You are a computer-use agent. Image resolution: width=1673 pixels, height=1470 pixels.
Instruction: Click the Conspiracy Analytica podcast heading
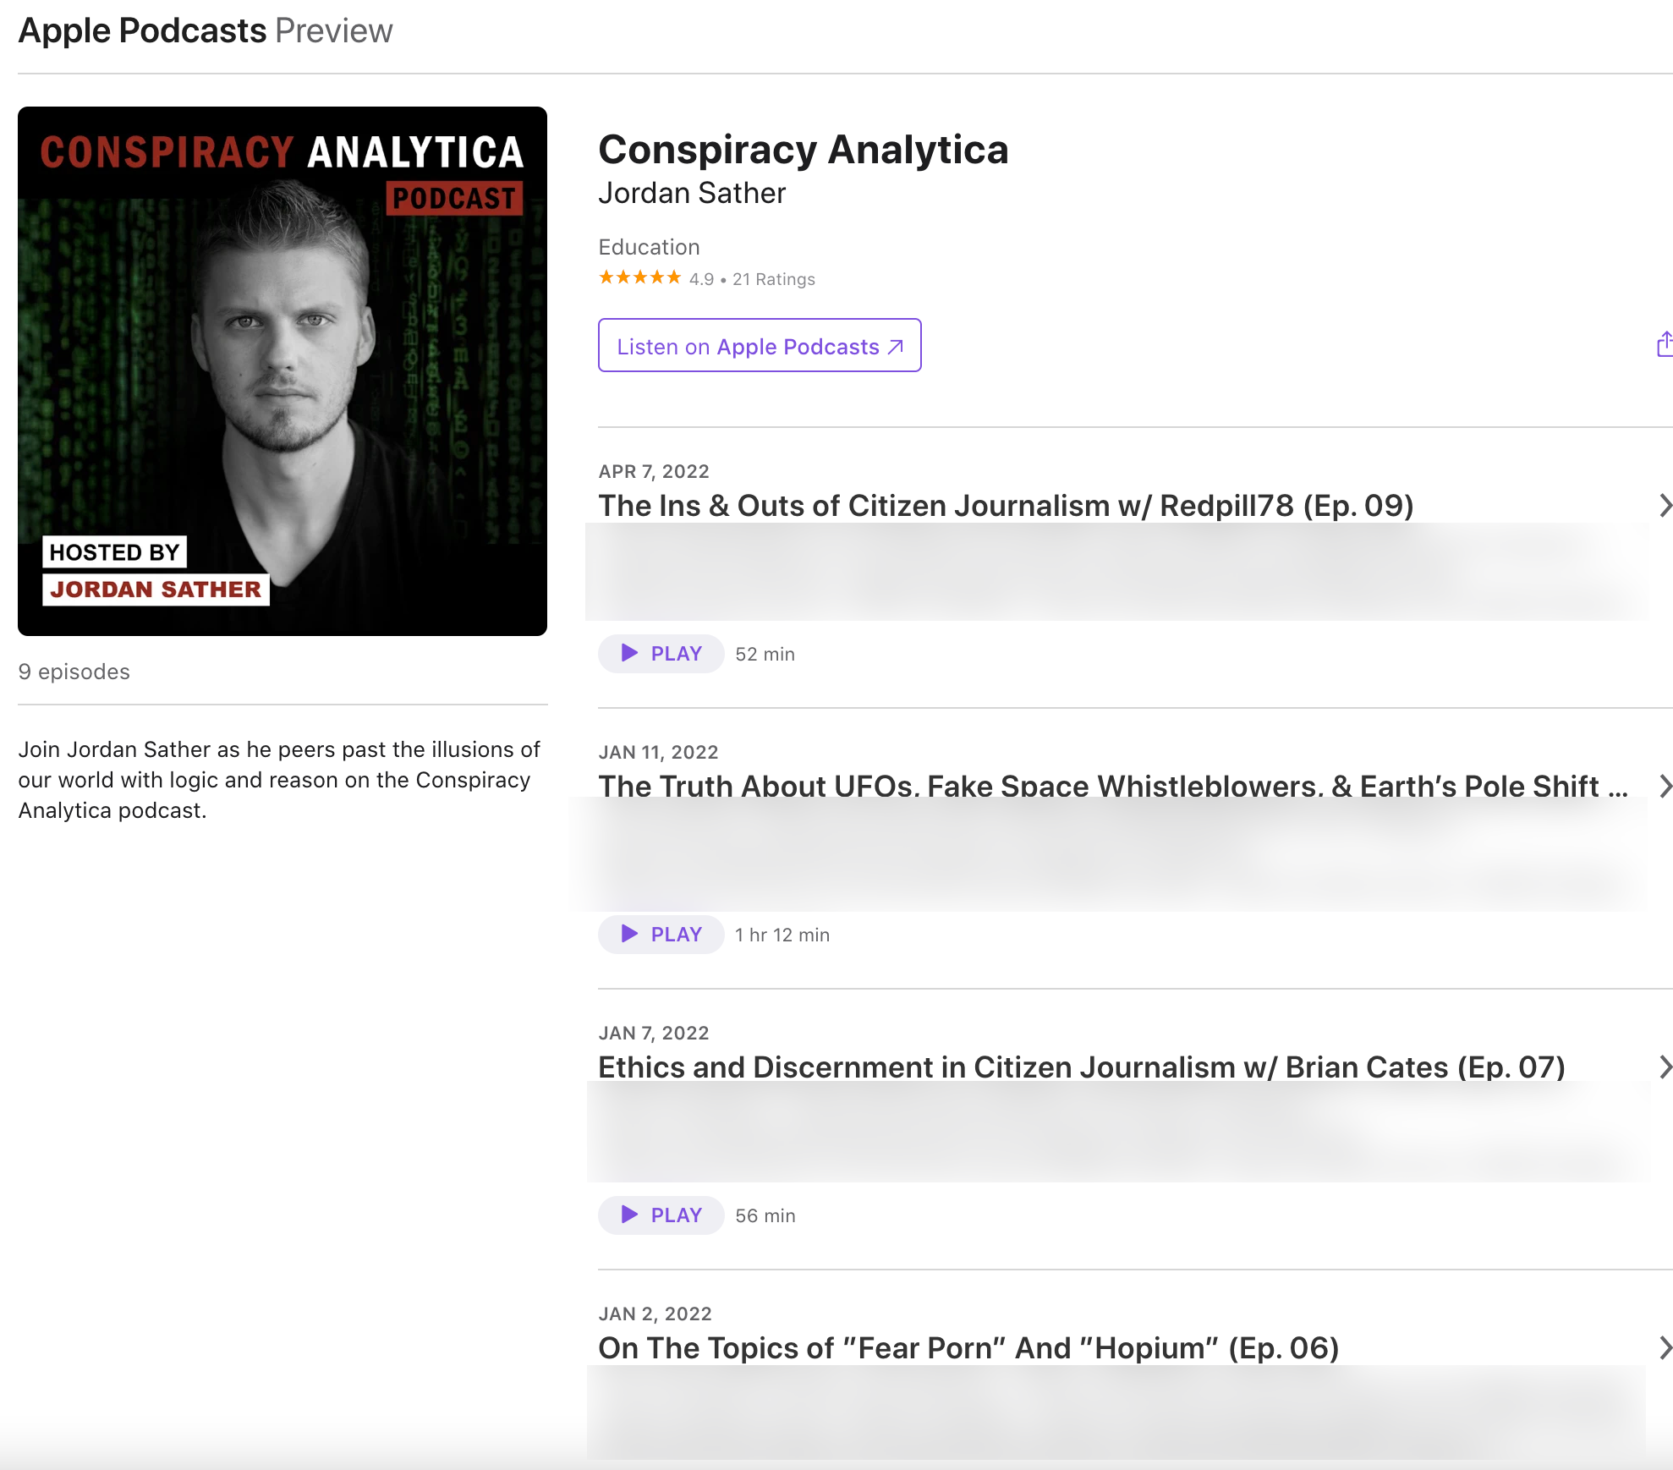pyautogui.click(x=803, y=150)
